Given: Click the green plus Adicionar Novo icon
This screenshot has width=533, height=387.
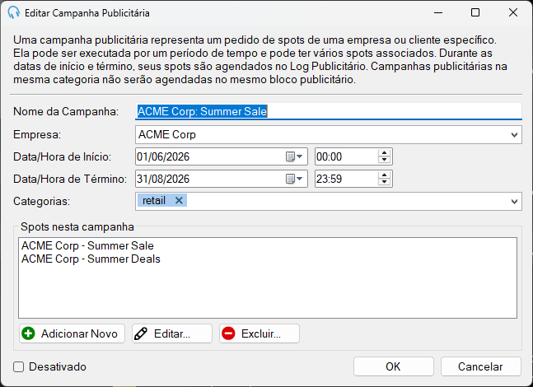Looking at the screenshot, I should point(28,333).
